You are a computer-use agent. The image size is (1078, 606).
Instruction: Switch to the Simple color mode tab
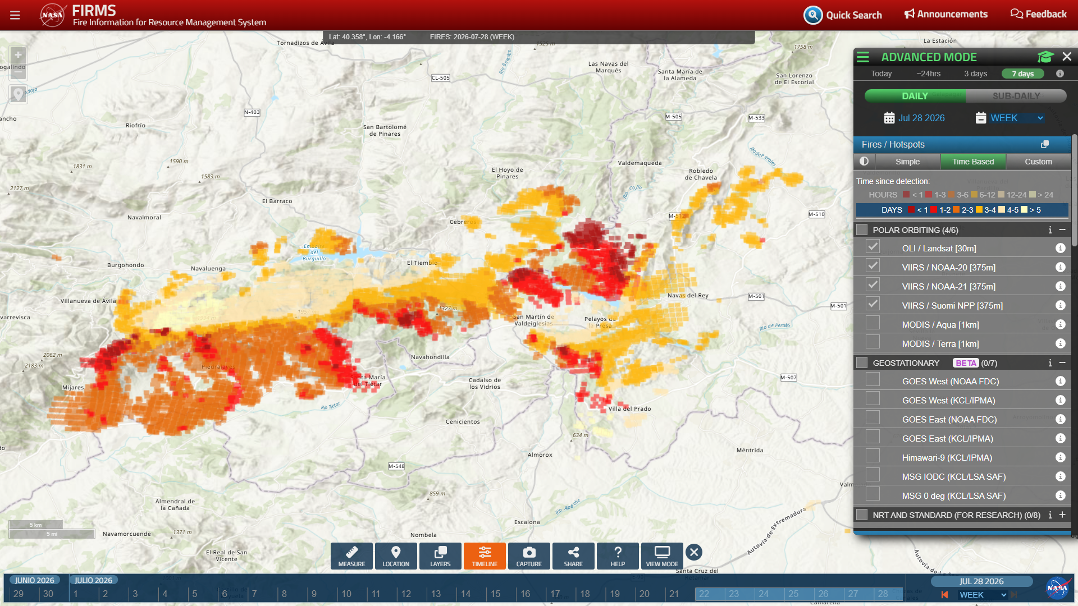coord(907,162)
